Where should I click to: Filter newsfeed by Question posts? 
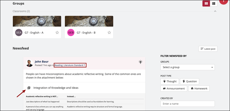click(189, 81)
